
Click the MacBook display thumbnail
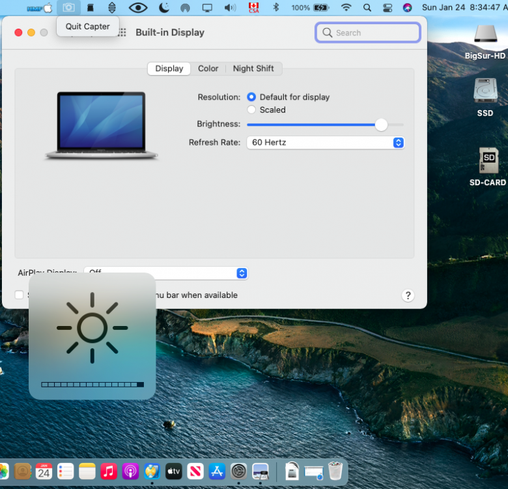pyautogui.click(x=102, y=125)
